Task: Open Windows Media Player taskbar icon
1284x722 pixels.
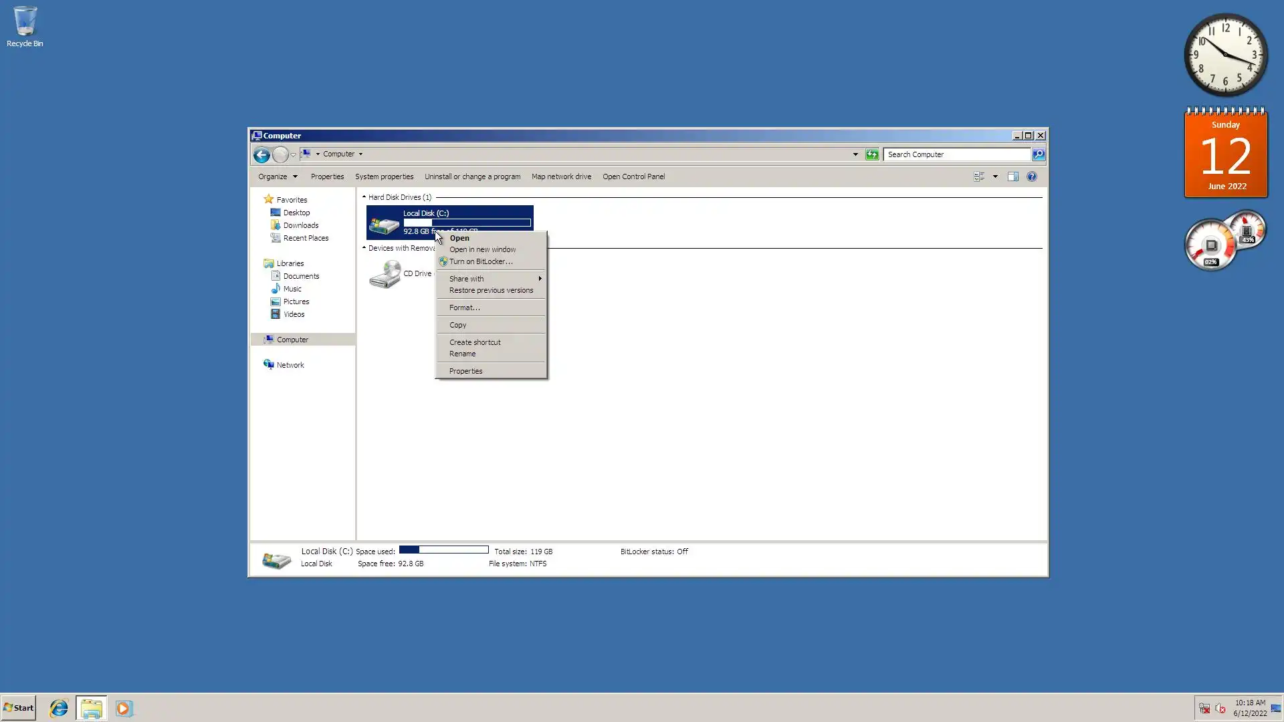Action: [x=124, y=708]
